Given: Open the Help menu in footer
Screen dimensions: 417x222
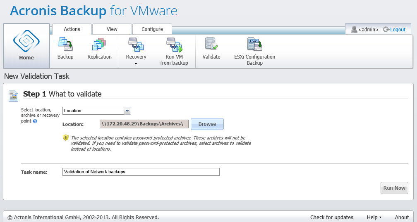Looking at the screenshot, I should tap(374, 217).
